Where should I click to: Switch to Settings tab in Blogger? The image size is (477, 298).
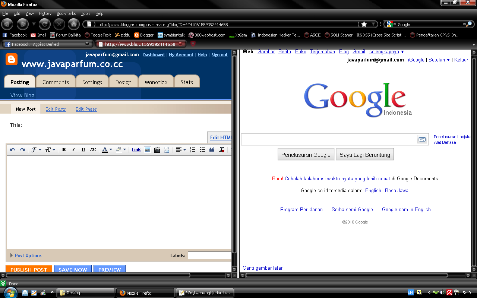(x=92, y=82)
